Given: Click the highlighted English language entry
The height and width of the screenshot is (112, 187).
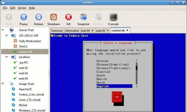Looking at the screenshot, I should click(x=114, y=86).
